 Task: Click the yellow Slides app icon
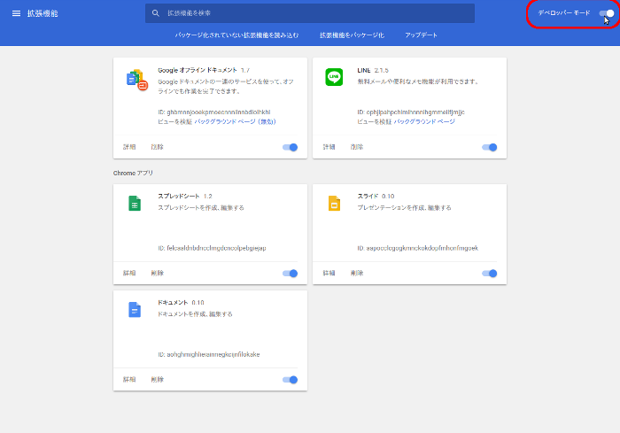click(x=334, y=204)
